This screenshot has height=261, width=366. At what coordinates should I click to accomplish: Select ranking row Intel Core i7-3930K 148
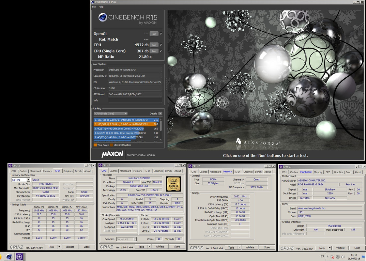point(126,133)
